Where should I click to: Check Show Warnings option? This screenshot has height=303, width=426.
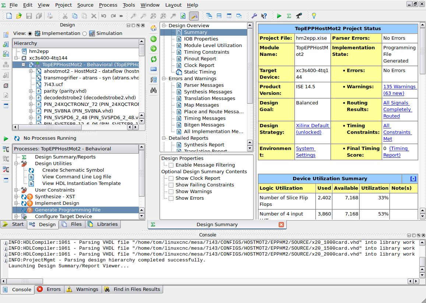point(171,192)
